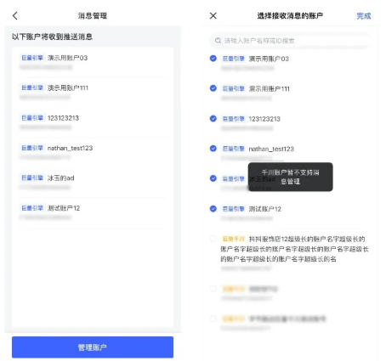Screen dimensions: 386x361
Task: Select the radio for 抖抖服饰店12 account
Action: point(213,239)
